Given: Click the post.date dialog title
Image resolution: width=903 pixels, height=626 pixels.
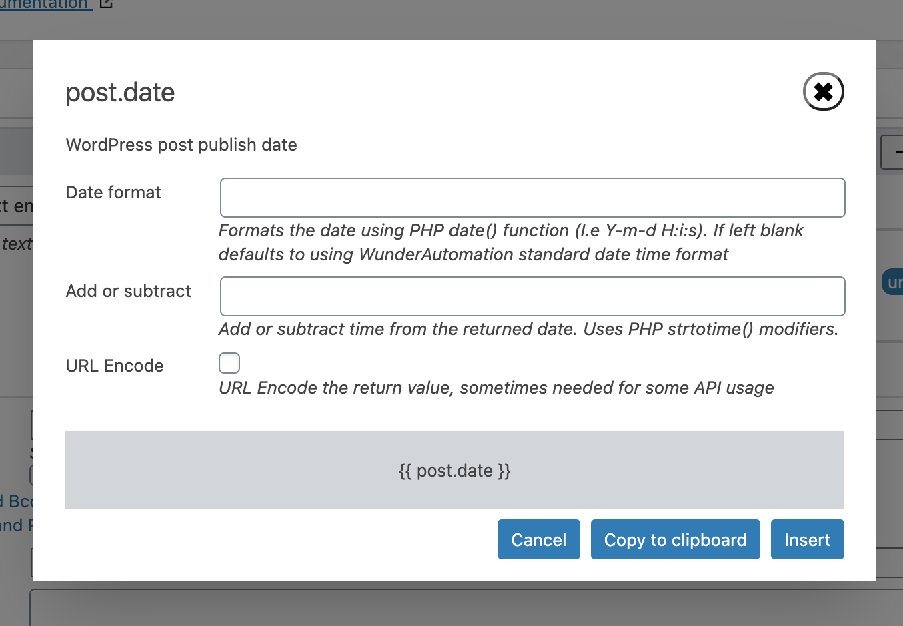Looking at the screenshot, I should [119, 92].
